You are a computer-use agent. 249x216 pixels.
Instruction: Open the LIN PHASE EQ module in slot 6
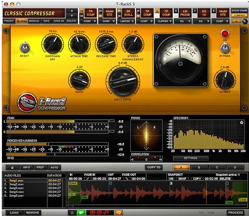pos(185,13)
